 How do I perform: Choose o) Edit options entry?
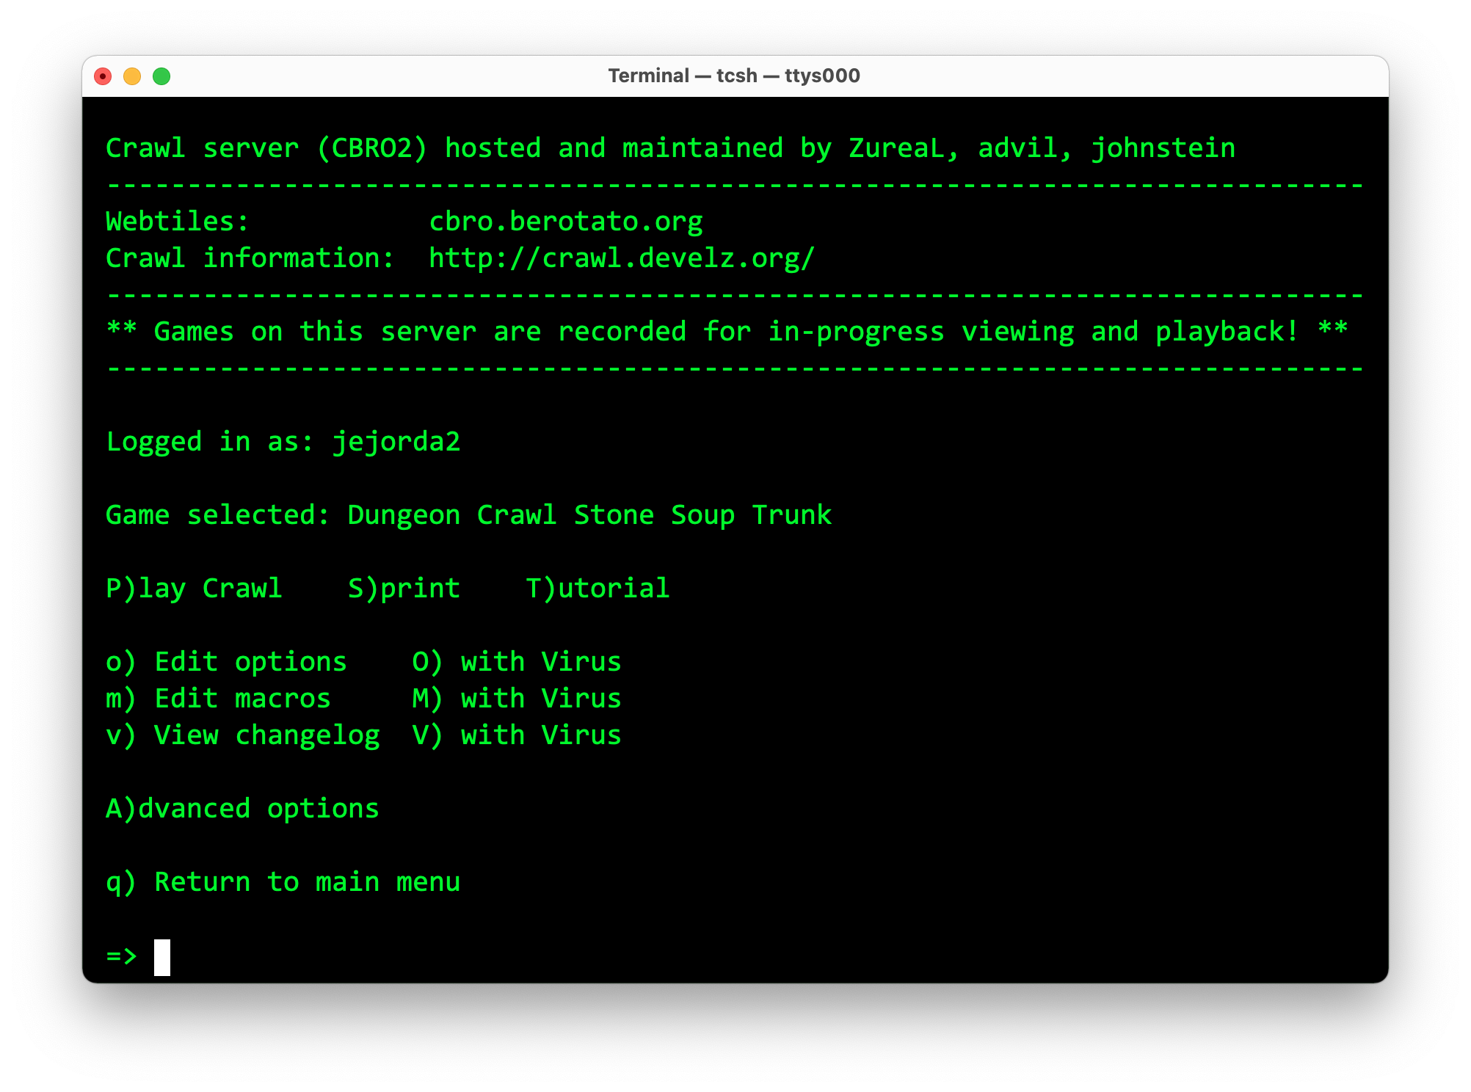coord(226,662)
